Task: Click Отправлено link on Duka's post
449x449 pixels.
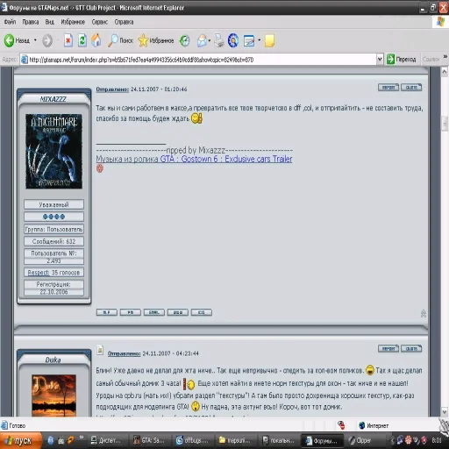Action: pos(124,353)
